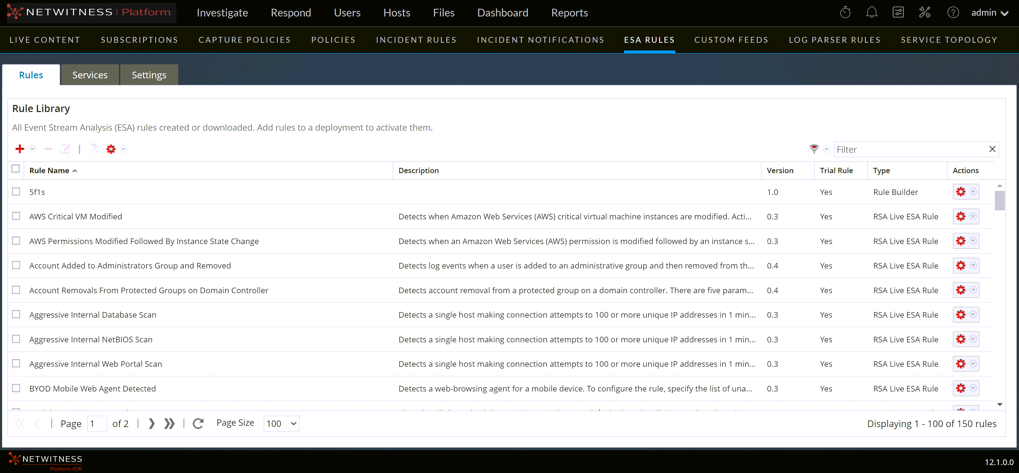
Task: Expand dropdown arrow beside the add rule plus
Action: pyautogui.click(x=33, y=149)
